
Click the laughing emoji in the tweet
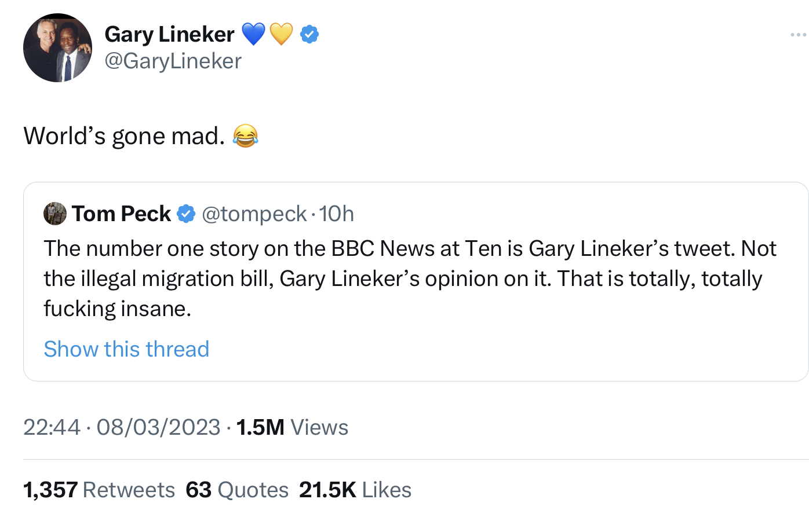coord(246,137)
